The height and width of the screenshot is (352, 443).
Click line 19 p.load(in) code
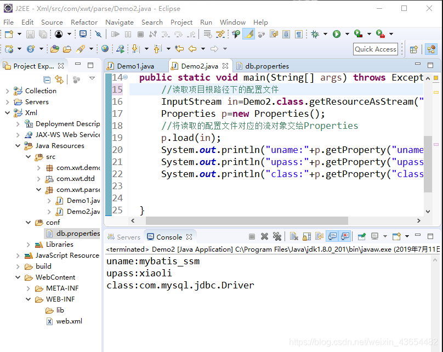[x=191, y=138]
